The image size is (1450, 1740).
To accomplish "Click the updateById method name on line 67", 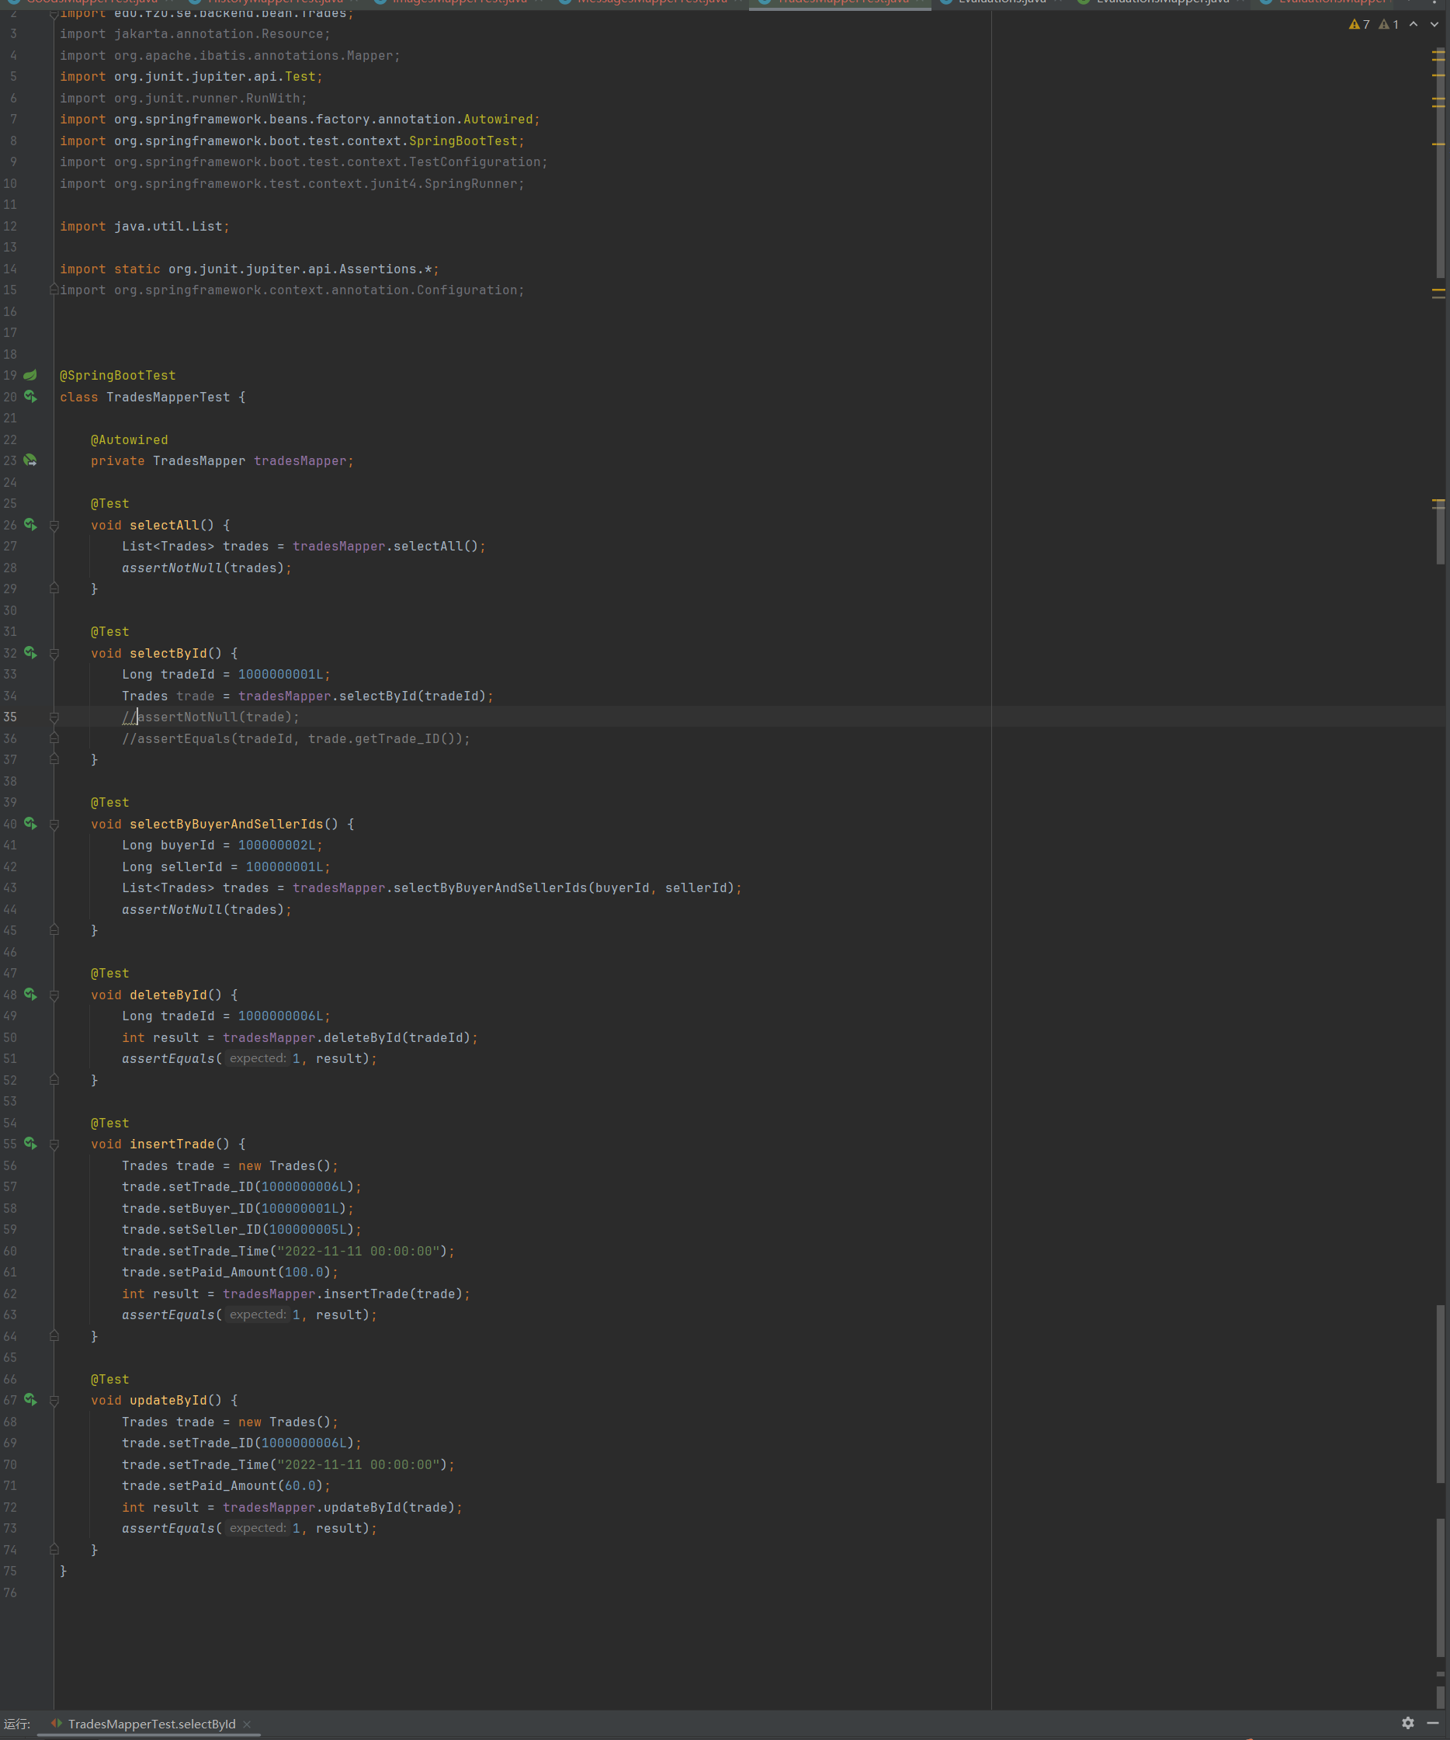I will pyautogui.click(x=168, y=1400).
